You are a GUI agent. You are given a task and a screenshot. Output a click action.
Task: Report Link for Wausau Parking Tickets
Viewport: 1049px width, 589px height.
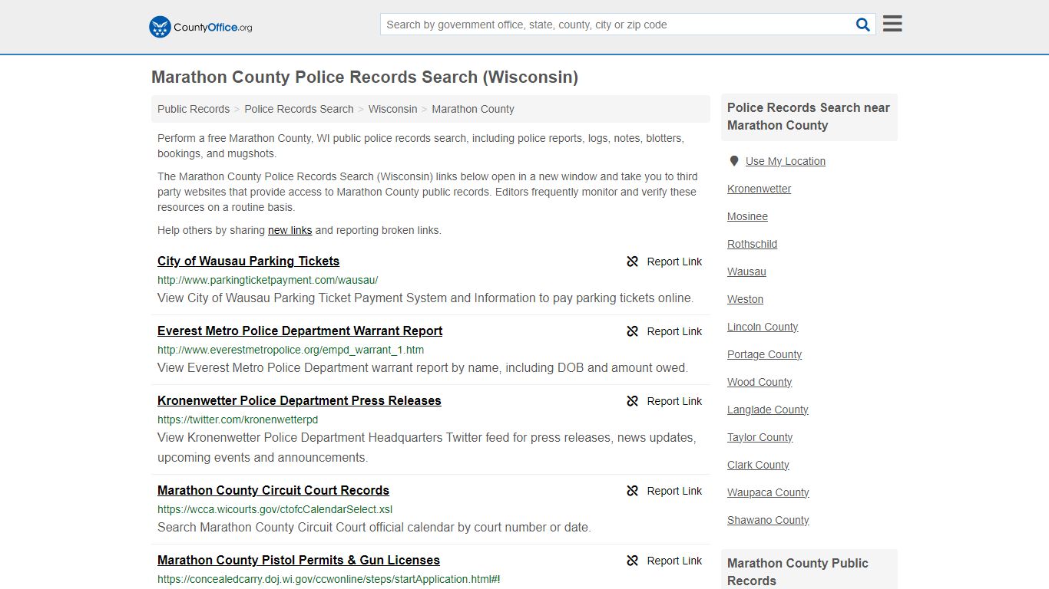click(x=674, y=262)
